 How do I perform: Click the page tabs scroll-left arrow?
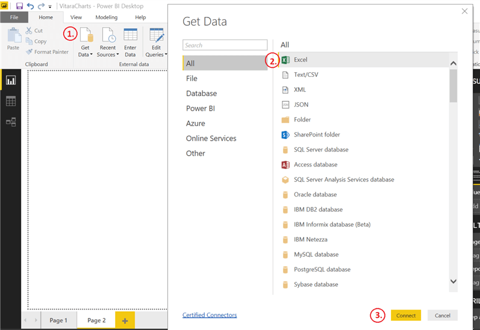tap(26, 320)
